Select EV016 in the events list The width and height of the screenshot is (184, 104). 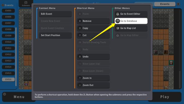coord(8,79)
